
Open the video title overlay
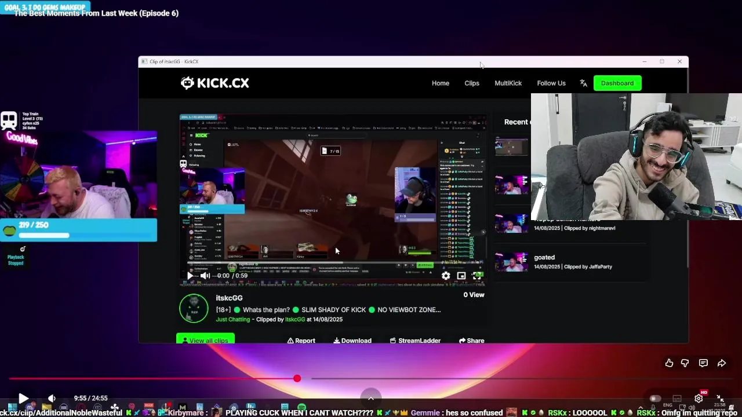click(96, 13)
